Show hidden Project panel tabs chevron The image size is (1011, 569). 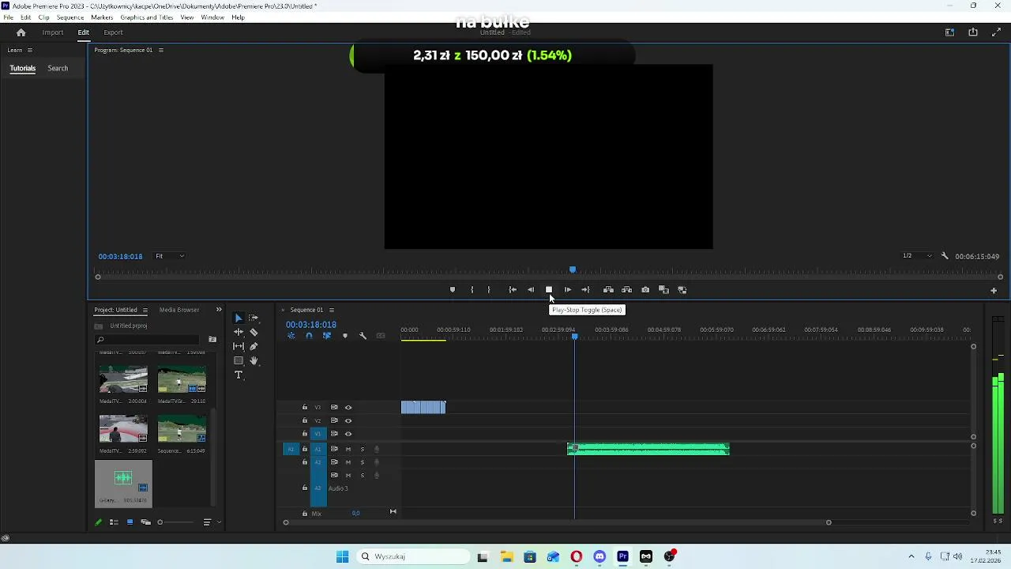pos(219,310)
